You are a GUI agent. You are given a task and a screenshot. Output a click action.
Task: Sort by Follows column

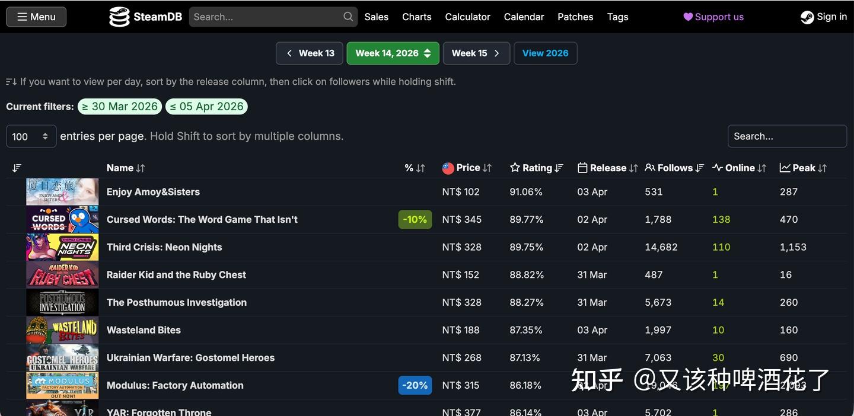tap(674, 168)
